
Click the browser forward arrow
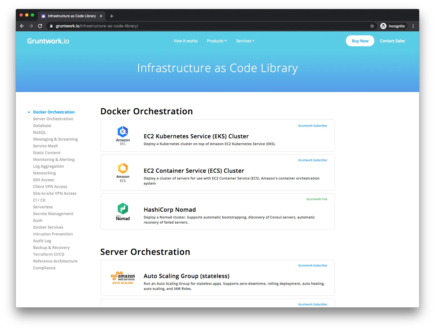tap(31, 26)
